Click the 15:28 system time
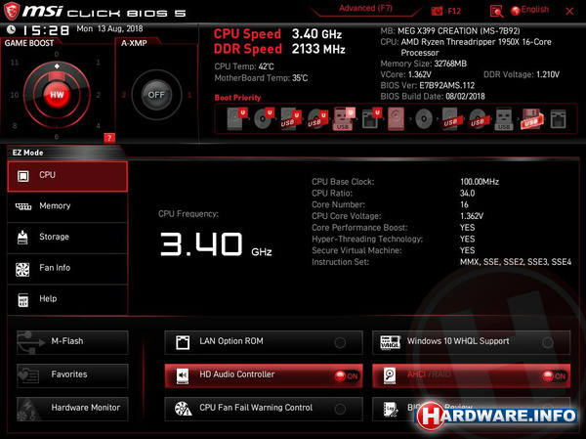586x439 pixels. pos(46,30)
